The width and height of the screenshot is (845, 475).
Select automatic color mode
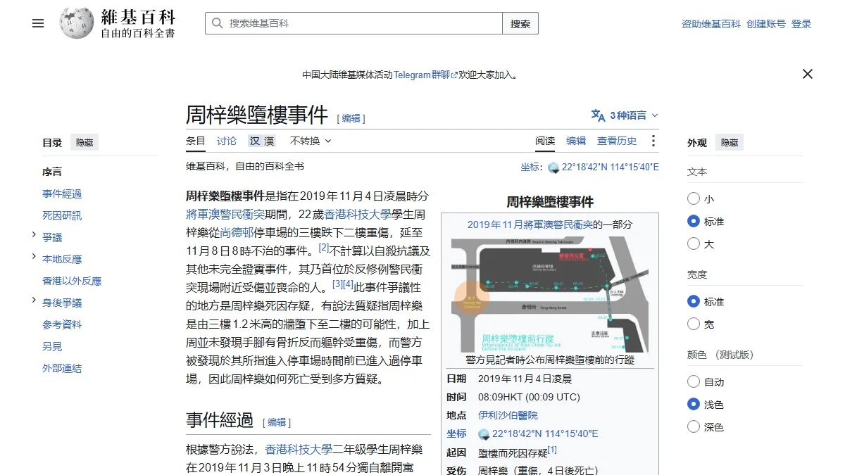(x=694, y=382)
